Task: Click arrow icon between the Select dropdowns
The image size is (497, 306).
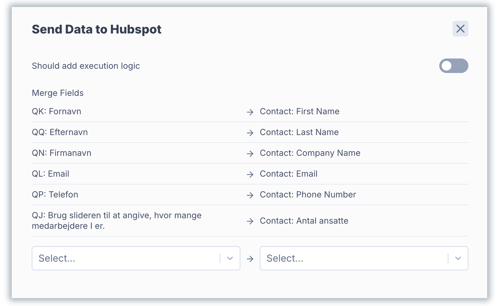Action: (250, 259)
